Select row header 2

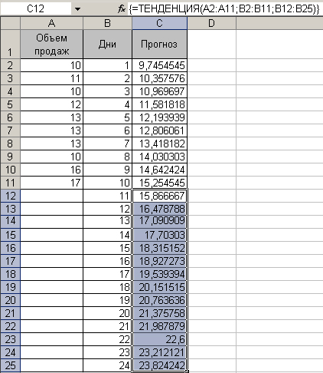[10, 65]
